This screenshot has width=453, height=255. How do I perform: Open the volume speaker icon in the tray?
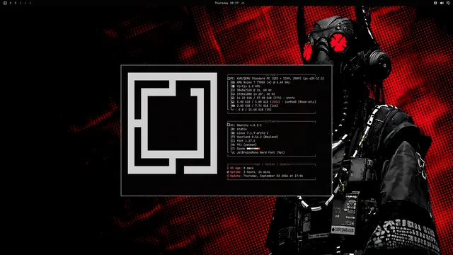[x=442, y=3]
